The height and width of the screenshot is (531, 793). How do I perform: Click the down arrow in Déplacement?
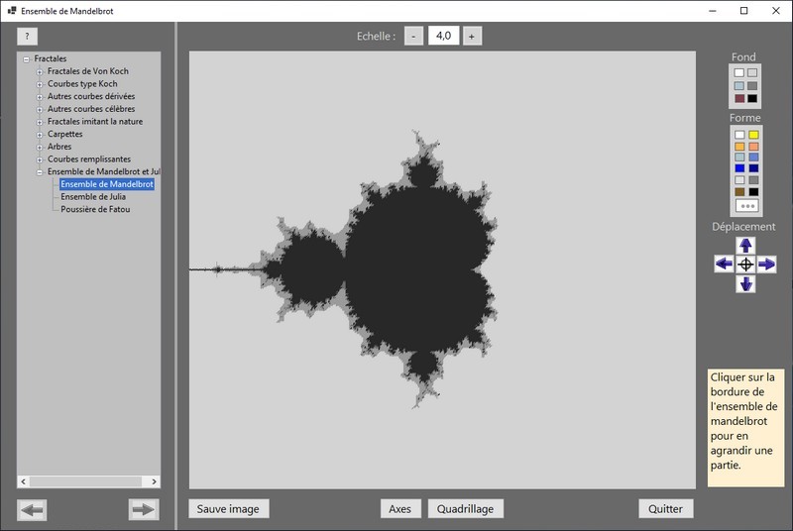[746, 284]
